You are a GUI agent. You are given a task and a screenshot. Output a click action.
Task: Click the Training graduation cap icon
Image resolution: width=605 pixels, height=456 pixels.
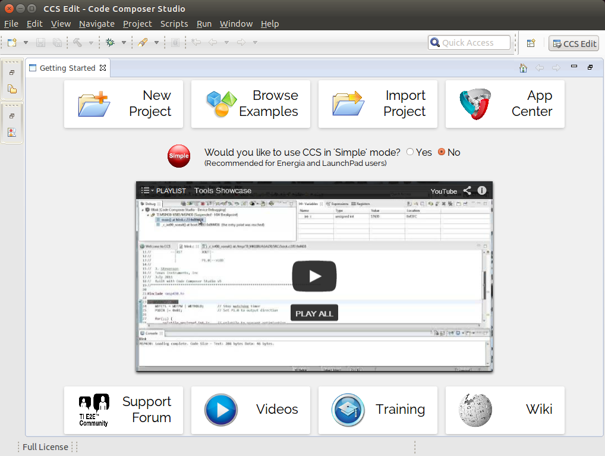(348, 410)
